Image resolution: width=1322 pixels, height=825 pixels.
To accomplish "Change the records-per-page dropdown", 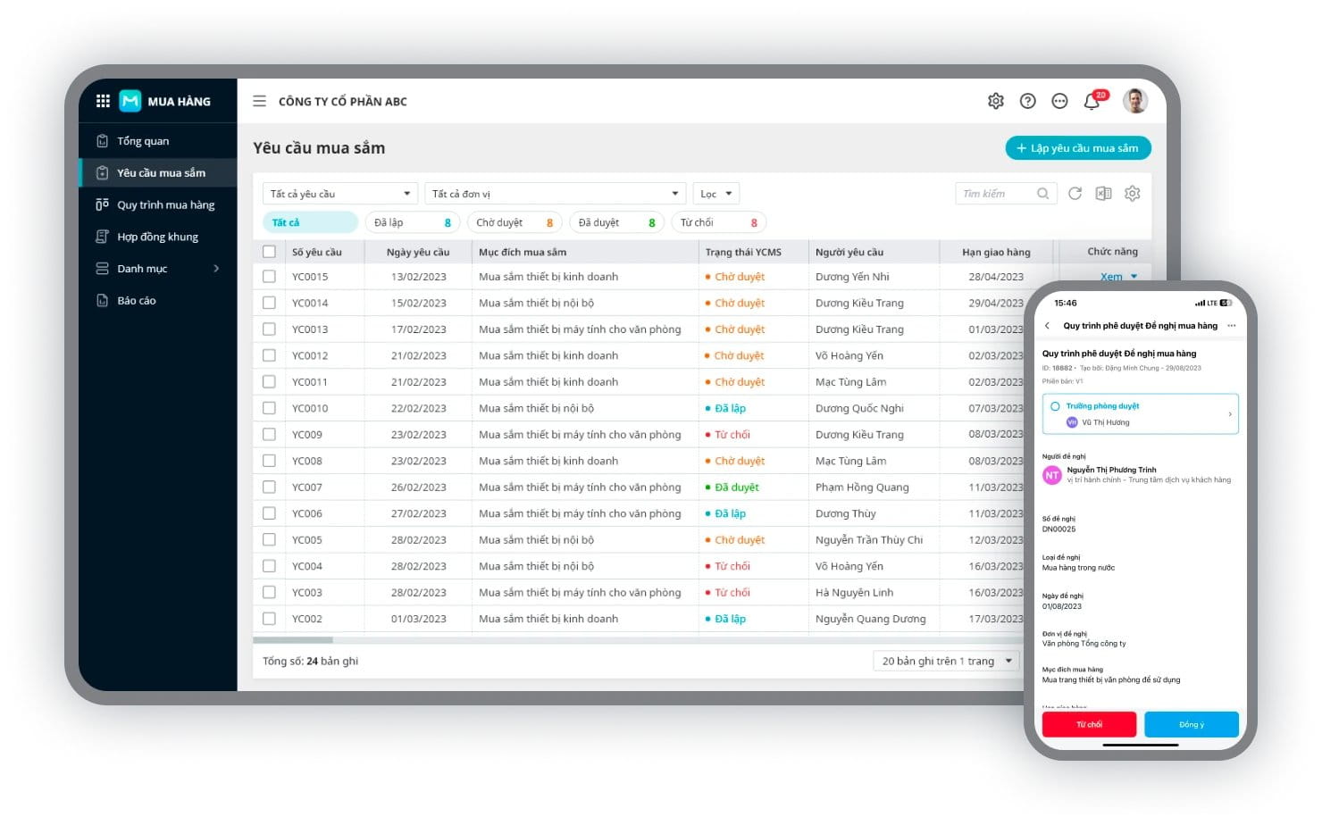I will click(x=946, y=661).
